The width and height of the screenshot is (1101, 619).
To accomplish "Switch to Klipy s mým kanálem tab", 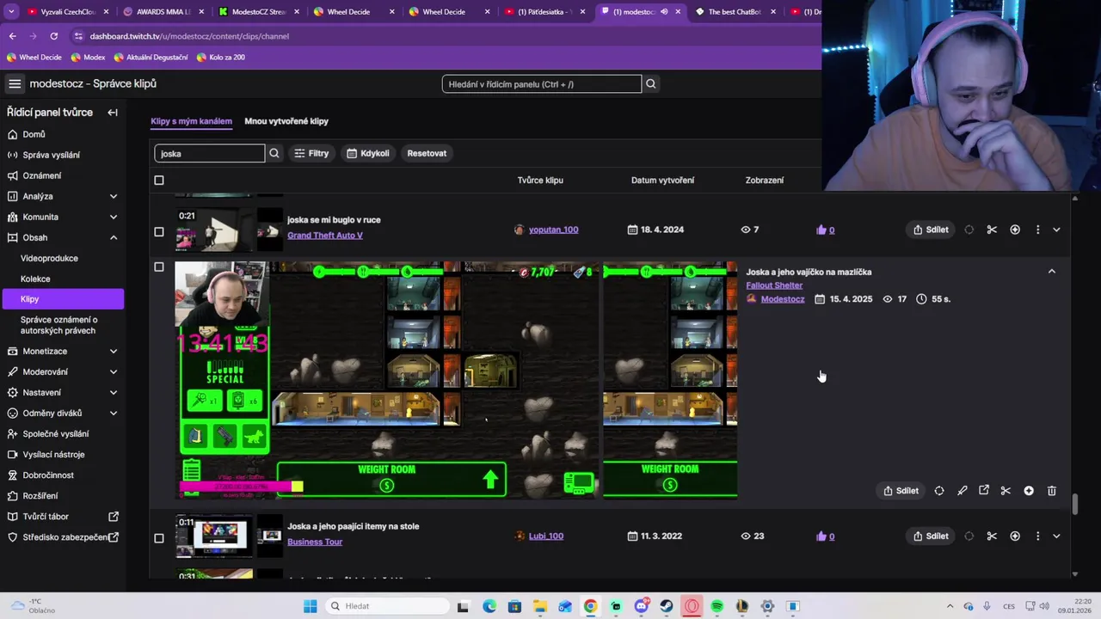I will [191, 121].
